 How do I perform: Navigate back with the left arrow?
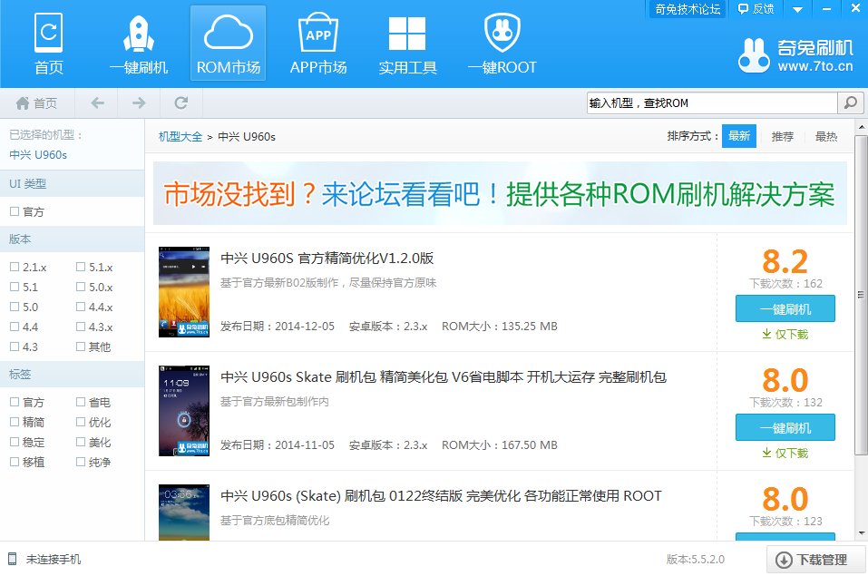(96, 103)
